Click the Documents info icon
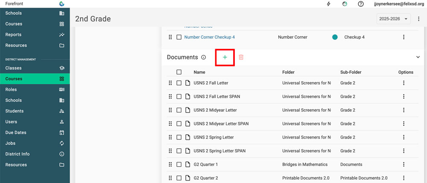Image resolution: width=427 pixels, height=183 pixels. point(204,57)
